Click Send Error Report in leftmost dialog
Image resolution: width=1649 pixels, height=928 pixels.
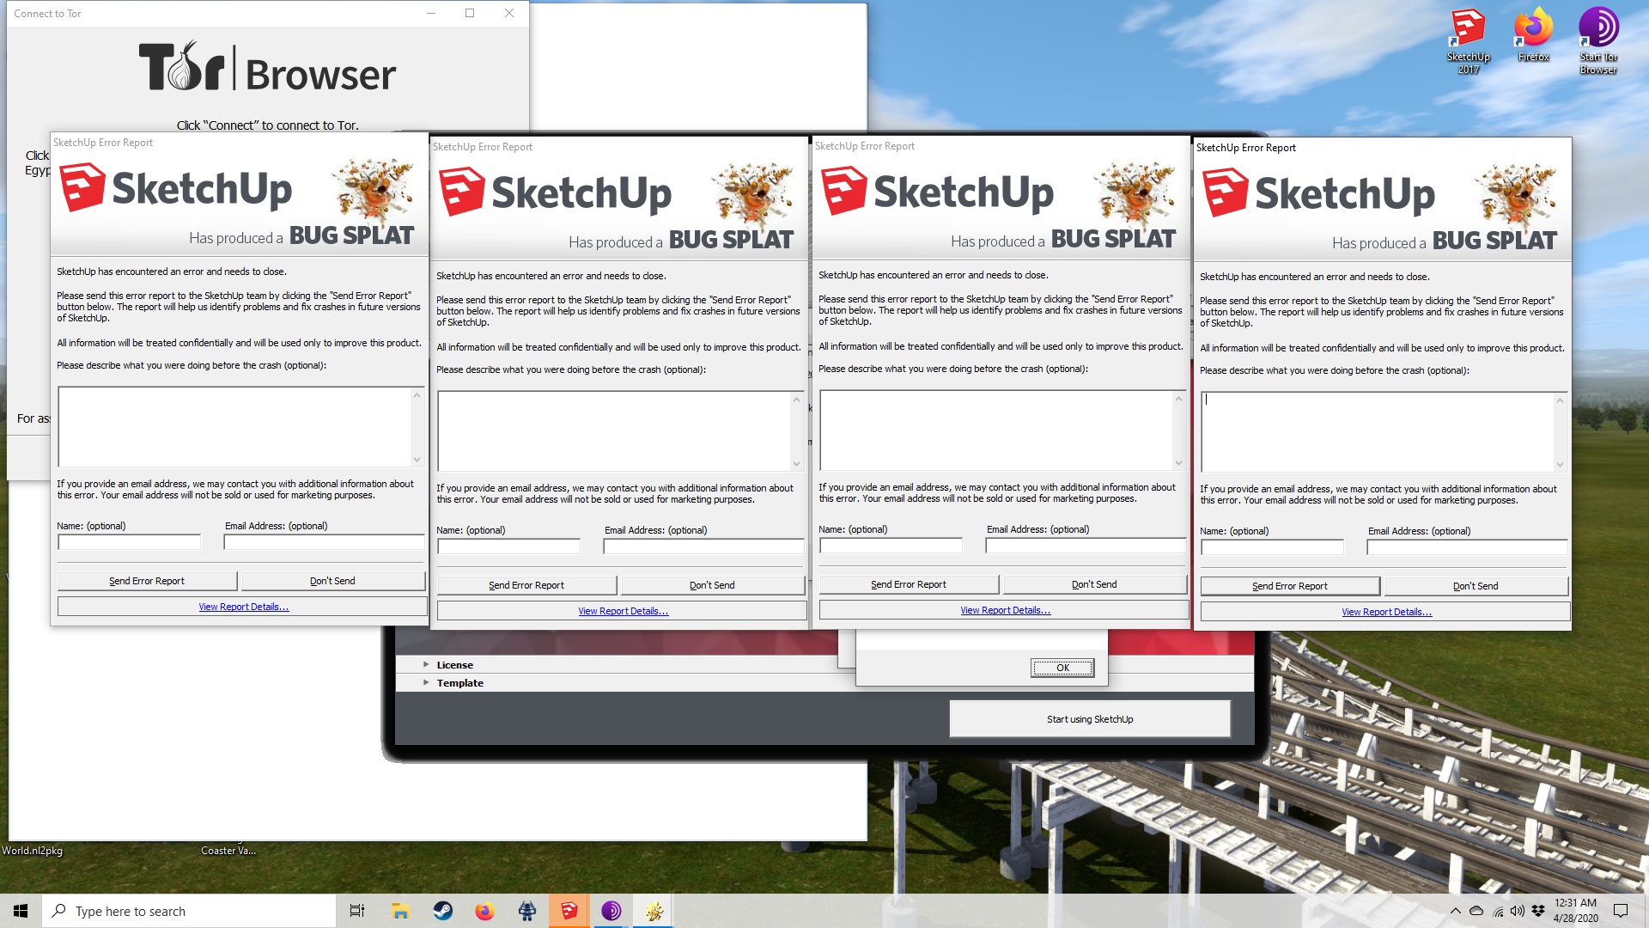[147, 581]
